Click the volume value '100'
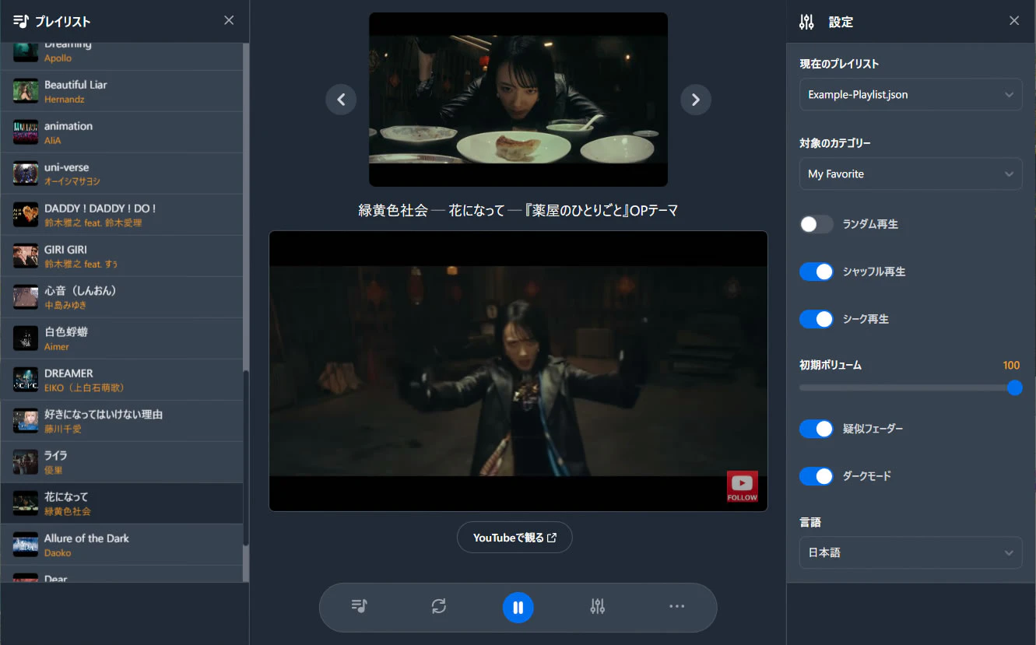The height and width of the screenshot is (645, 1036). (1011, 365)
